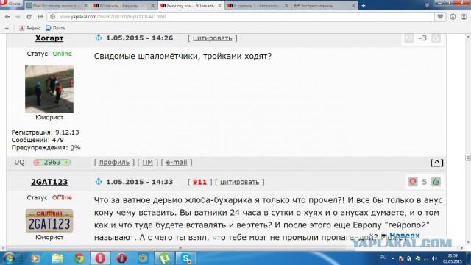Viewport: 471px width, 265px height.
Task: Open Хогарт's avatar image
Action: 49,89
